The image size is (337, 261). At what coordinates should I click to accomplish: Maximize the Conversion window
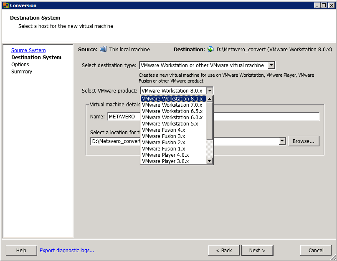(x=324, y=5)
